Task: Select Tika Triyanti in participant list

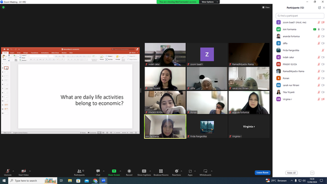Action: (x=300, y=92)
